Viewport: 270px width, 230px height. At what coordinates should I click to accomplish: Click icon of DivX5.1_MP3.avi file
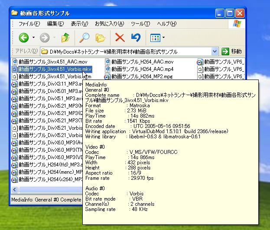pyautogui.click(x=14, y=99)
